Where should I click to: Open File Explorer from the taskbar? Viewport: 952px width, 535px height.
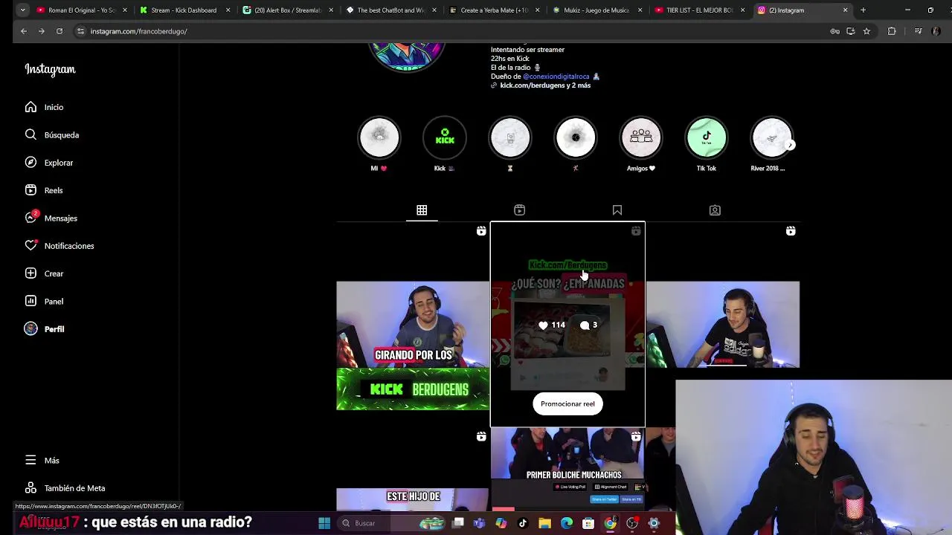[544, 523]
